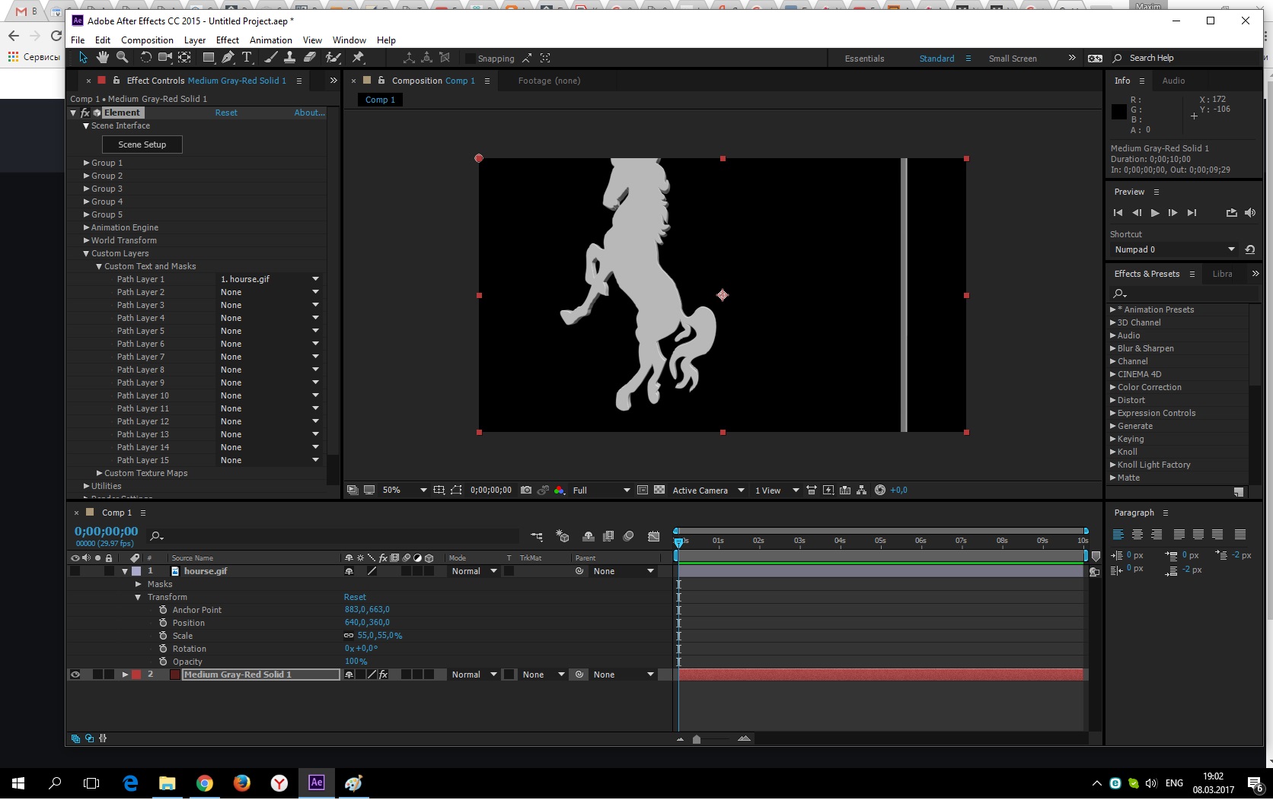Expand the Animation Engine section
1273x800 pixels.
pos(87,227)
